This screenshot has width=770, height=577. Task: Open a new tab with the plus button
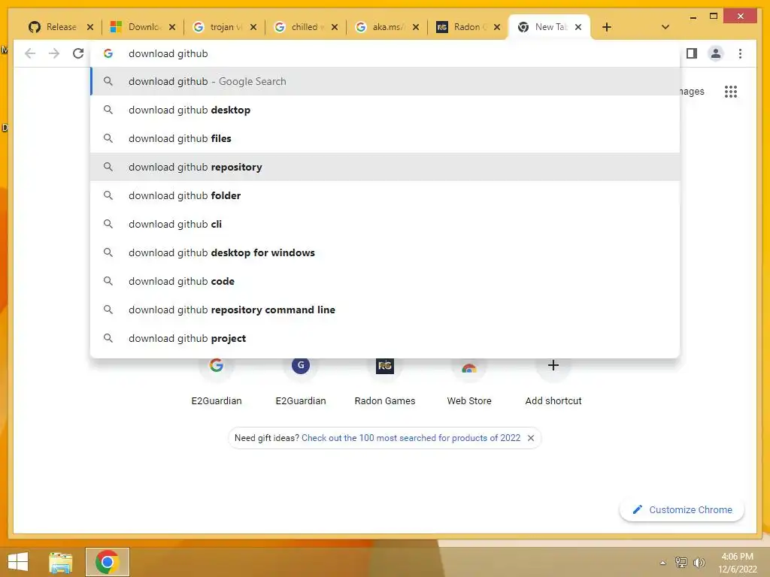607,27
